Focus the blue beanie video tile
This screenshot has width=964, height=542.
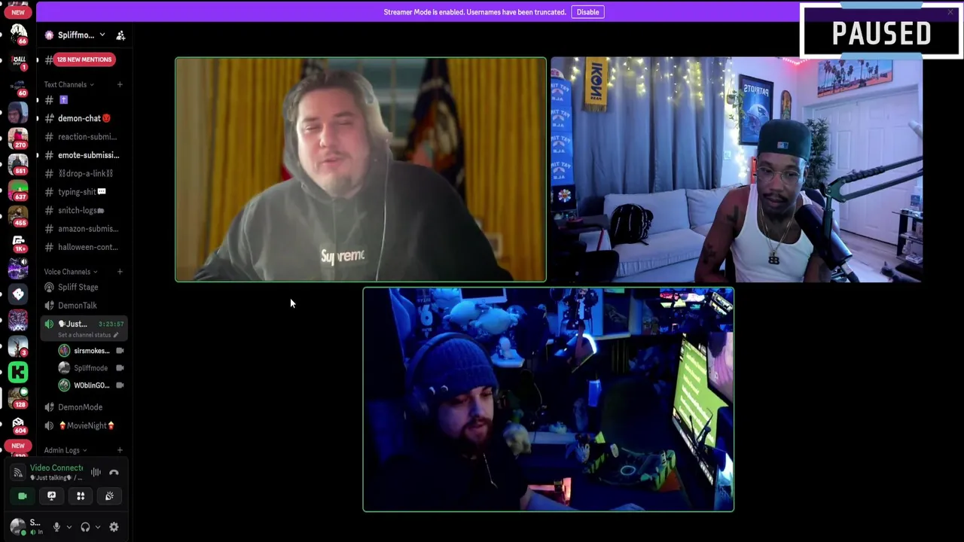[x=548, y=399]
